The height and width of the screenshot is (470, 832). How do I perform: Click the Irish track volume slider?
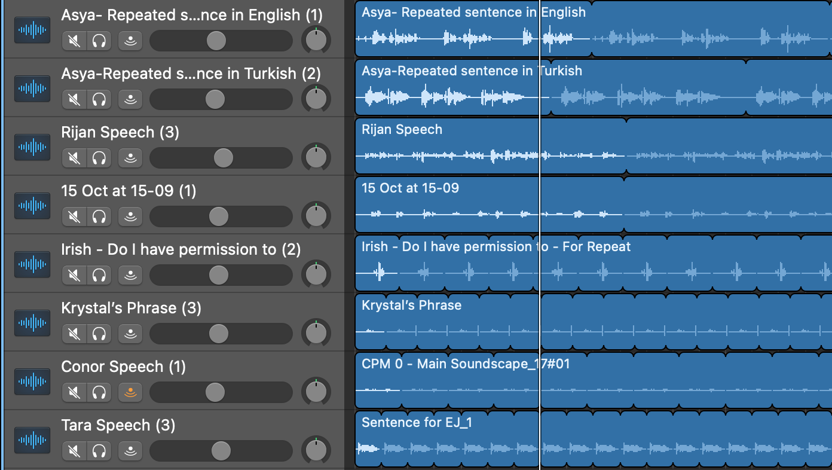coord(221,275)
